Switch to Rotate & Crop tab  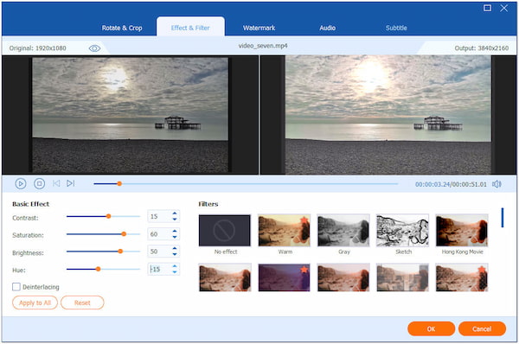(x=122, y=29)
